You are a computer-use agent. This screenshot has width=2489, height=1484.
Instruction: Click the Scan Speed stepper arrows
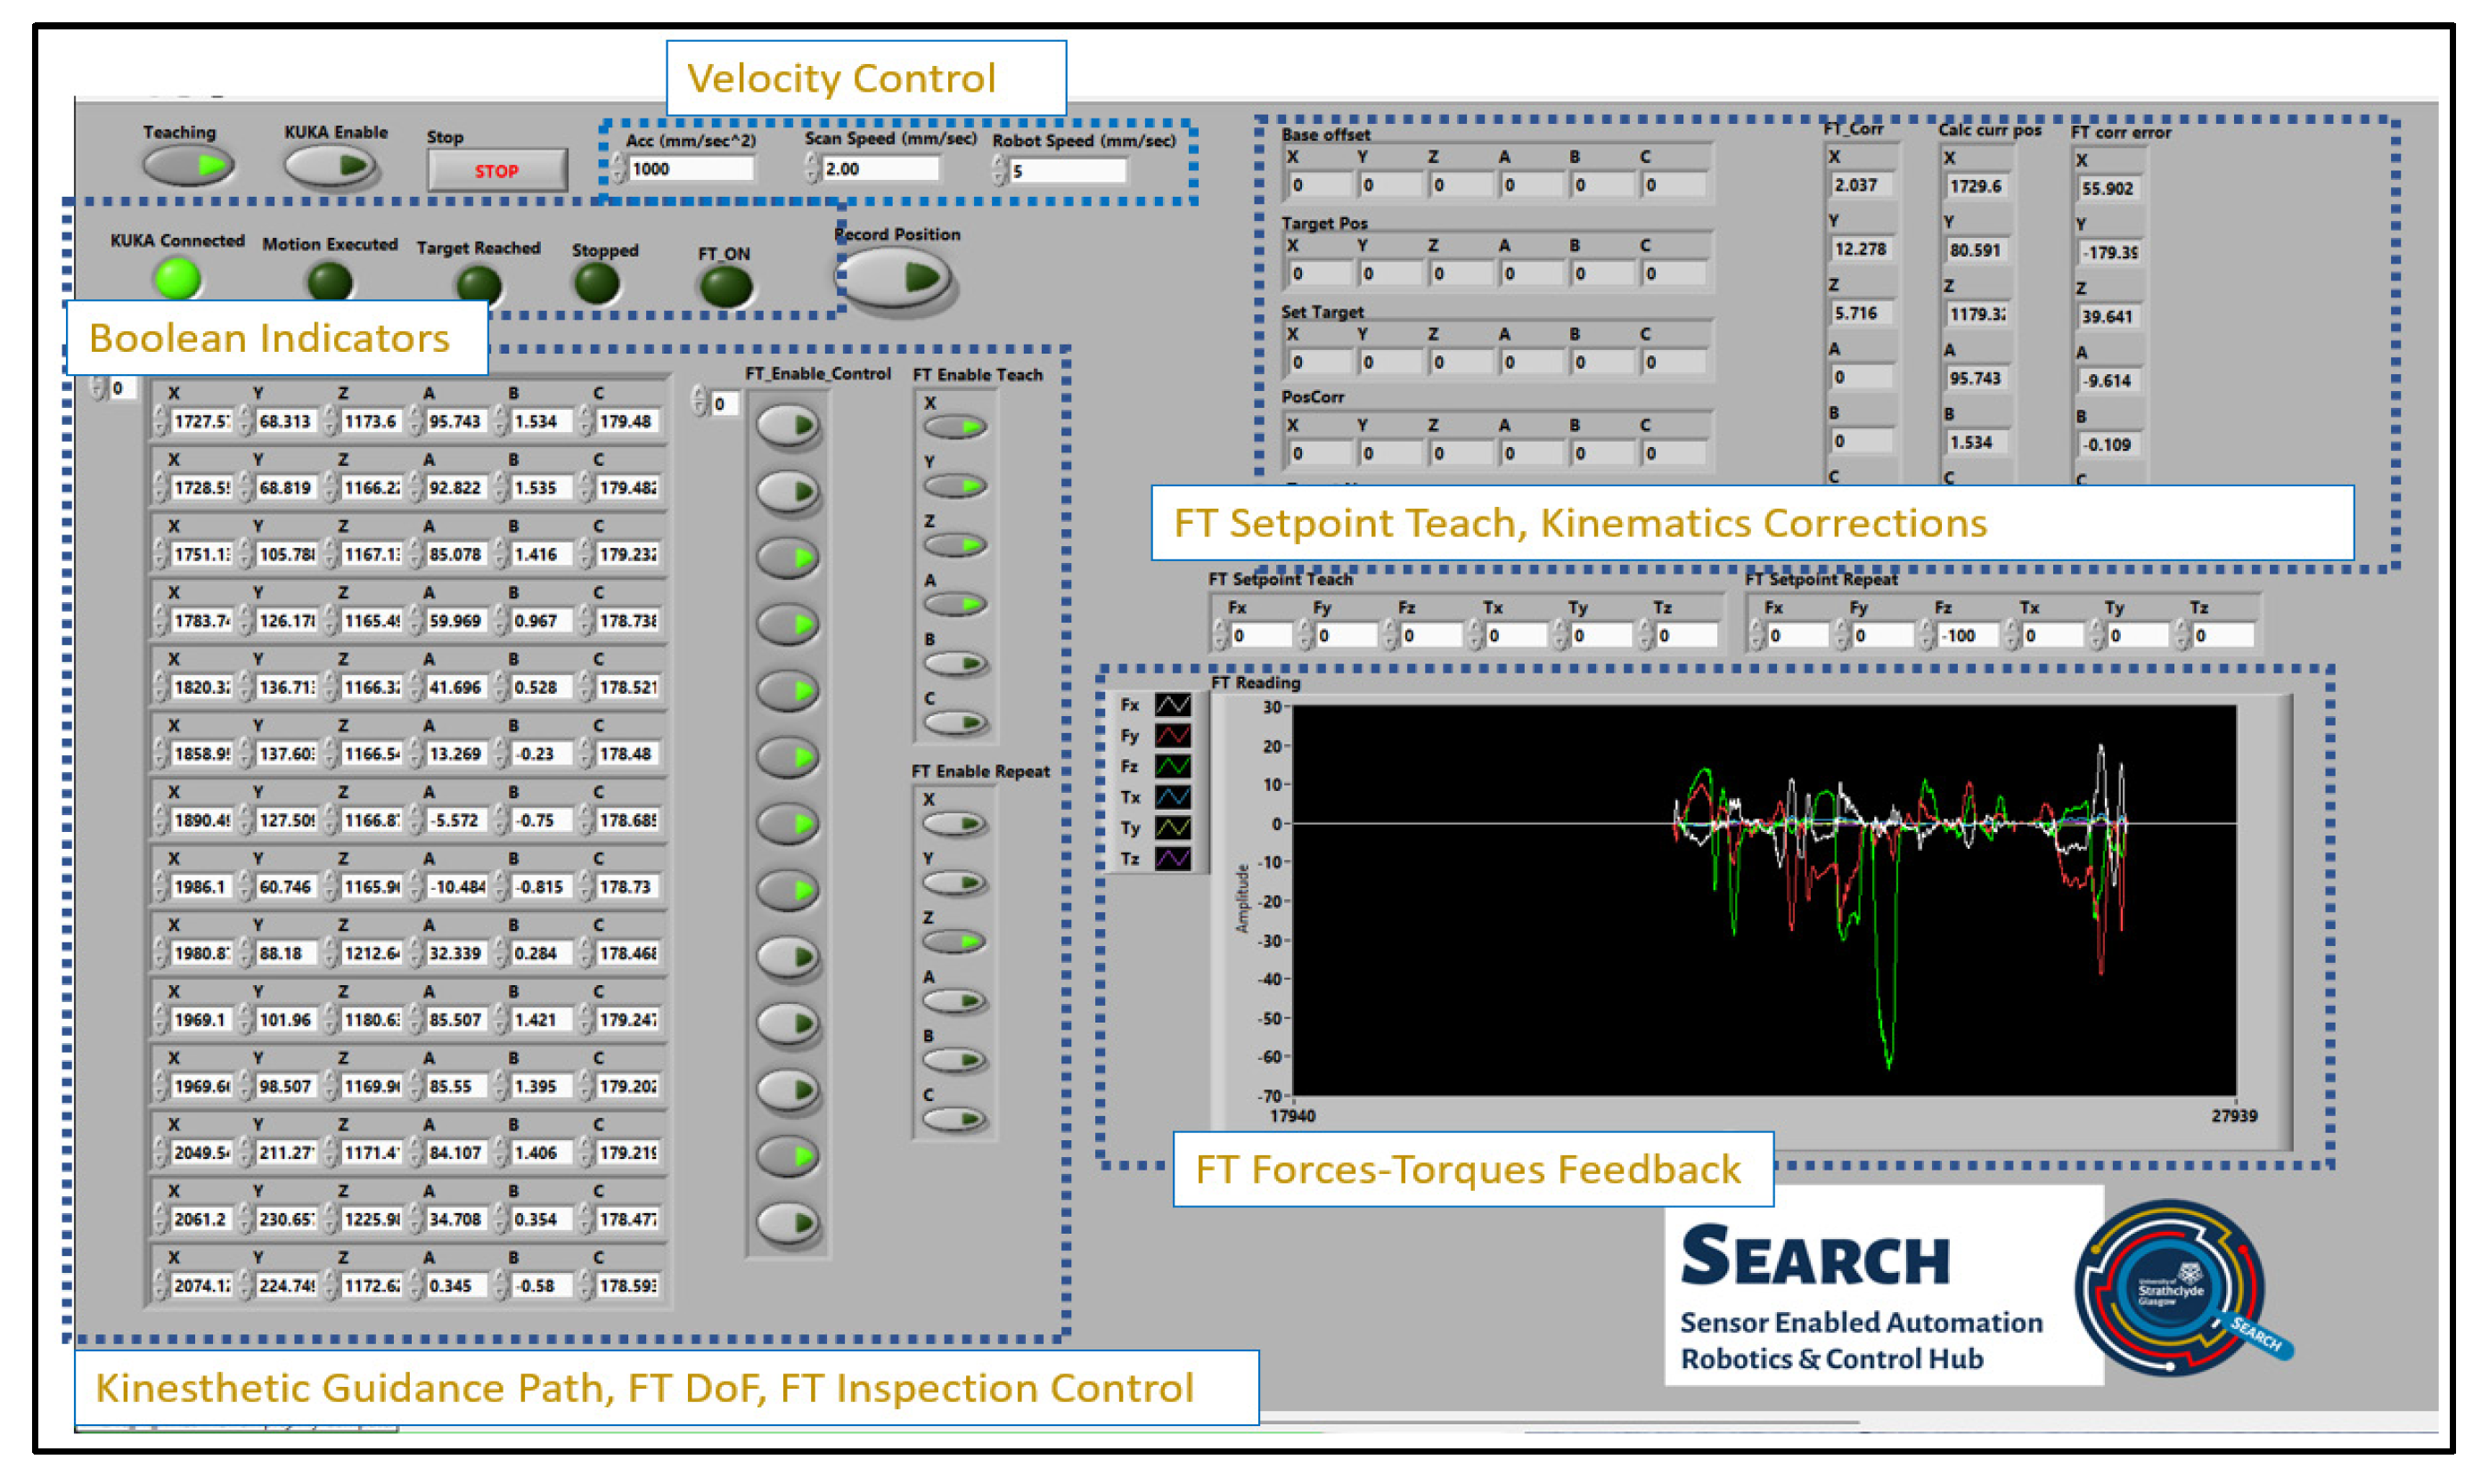pos(810,170)
